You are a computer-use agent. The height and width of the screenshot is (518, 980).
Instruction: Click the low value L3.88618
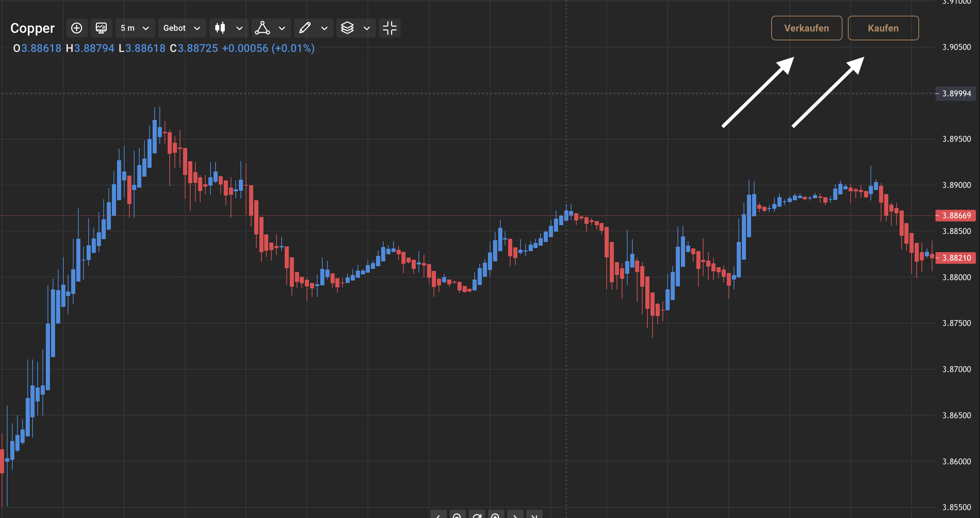142,48
